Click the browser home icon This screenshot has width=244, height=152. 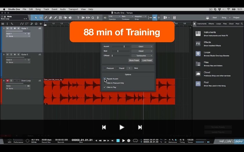[x=195, y=24]
